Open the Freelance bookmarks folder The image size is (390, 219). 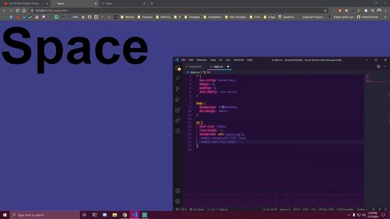145,17
